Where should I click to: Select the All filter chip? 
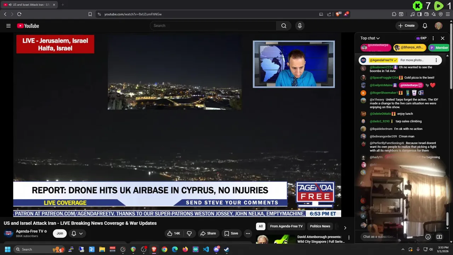point(260,226)
